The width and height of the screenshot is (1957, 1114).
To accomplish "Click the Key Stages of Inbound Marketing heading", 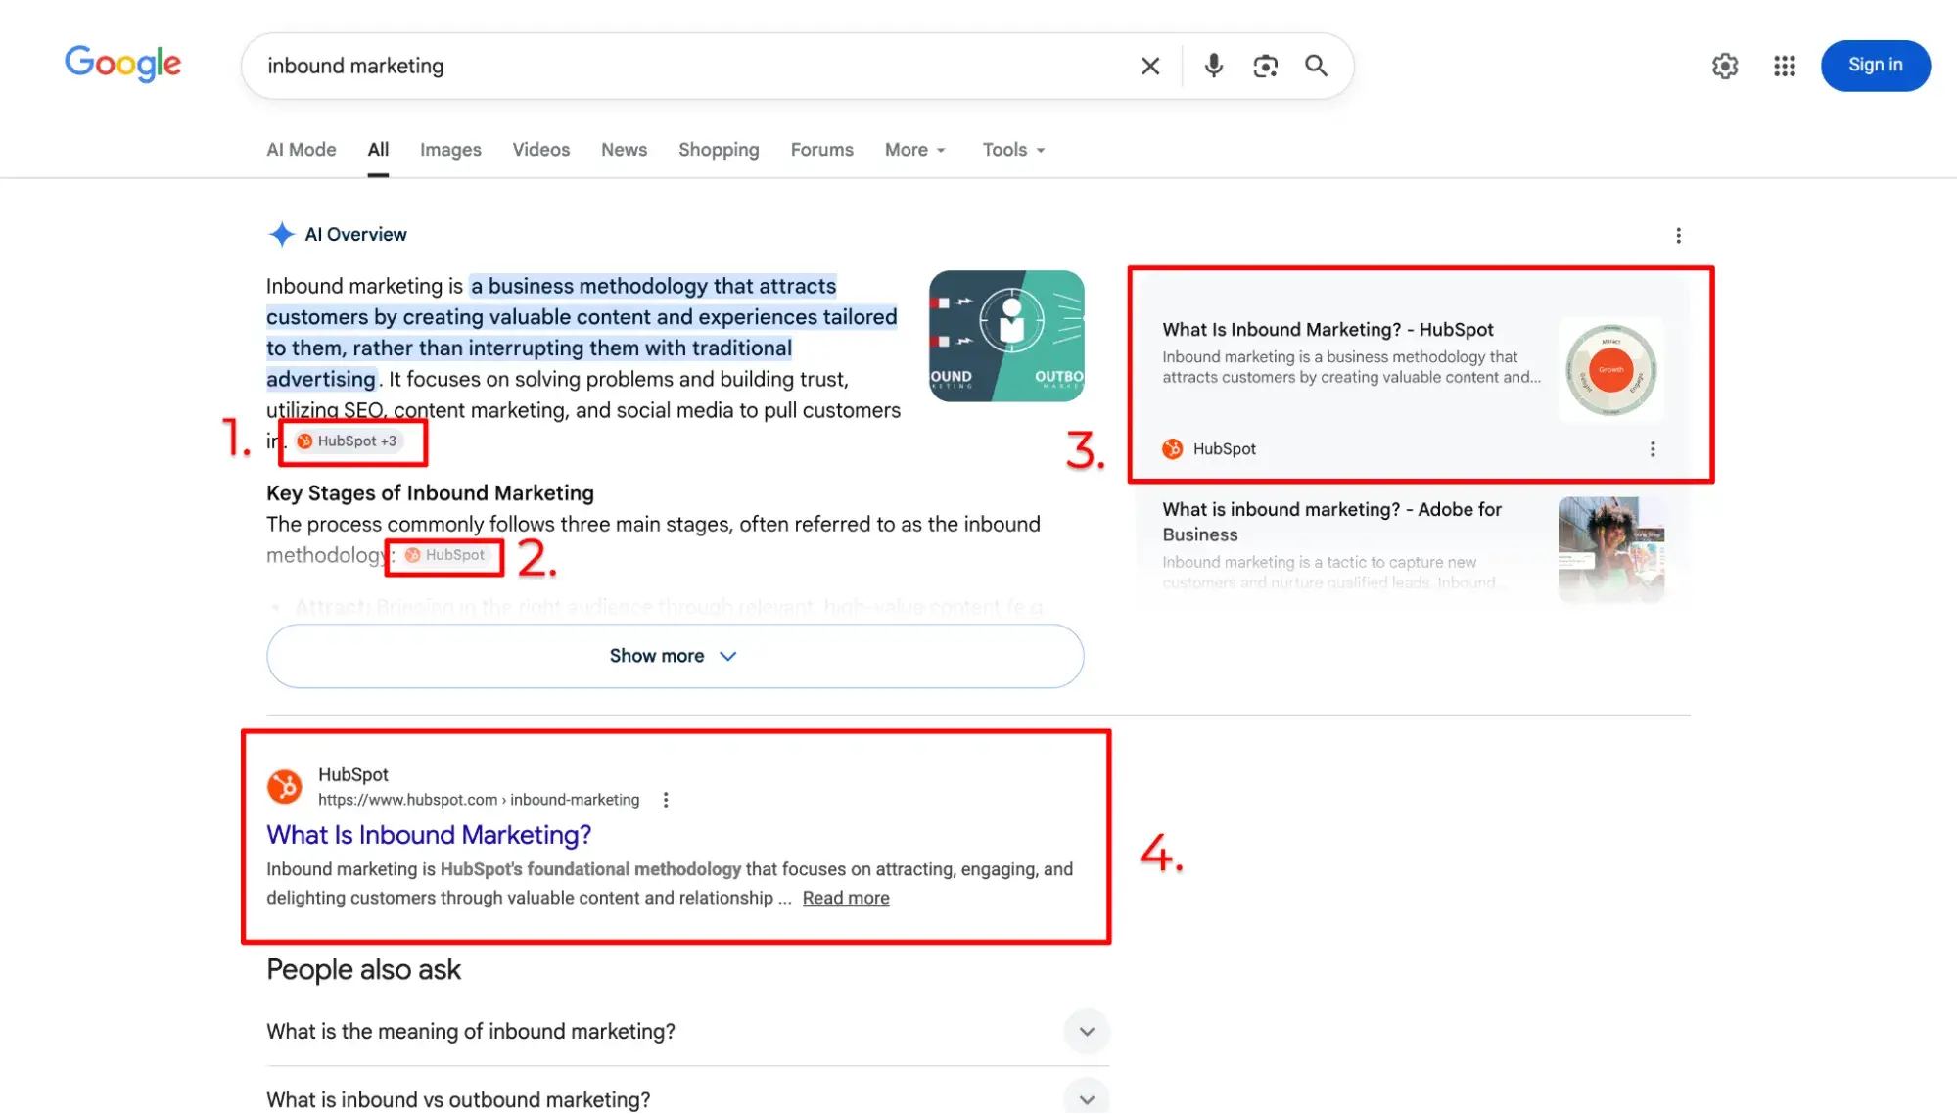I will 430,493.
